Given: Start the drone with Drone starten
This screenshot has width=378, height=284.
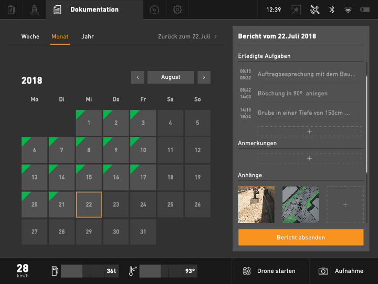Looking at the screenshot, I should (x=270, y=271).
